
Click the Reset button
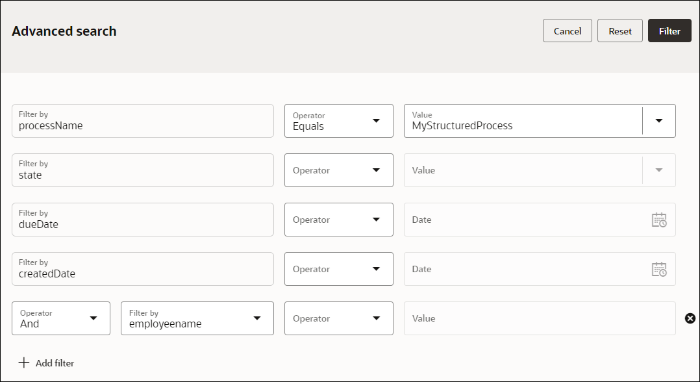pos(620,31)
